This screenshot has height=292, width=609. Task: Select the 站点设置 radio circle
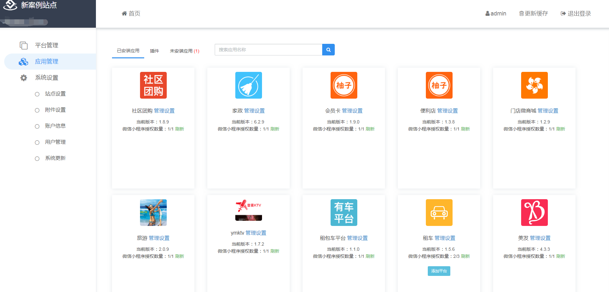[x=37, y=94]
